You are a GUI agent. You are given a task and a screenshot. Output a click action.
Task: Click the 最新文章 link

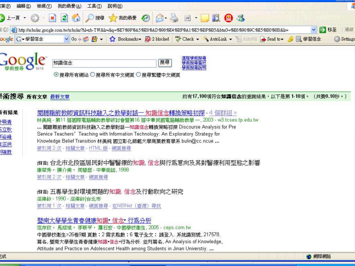[x=60, y=97]
